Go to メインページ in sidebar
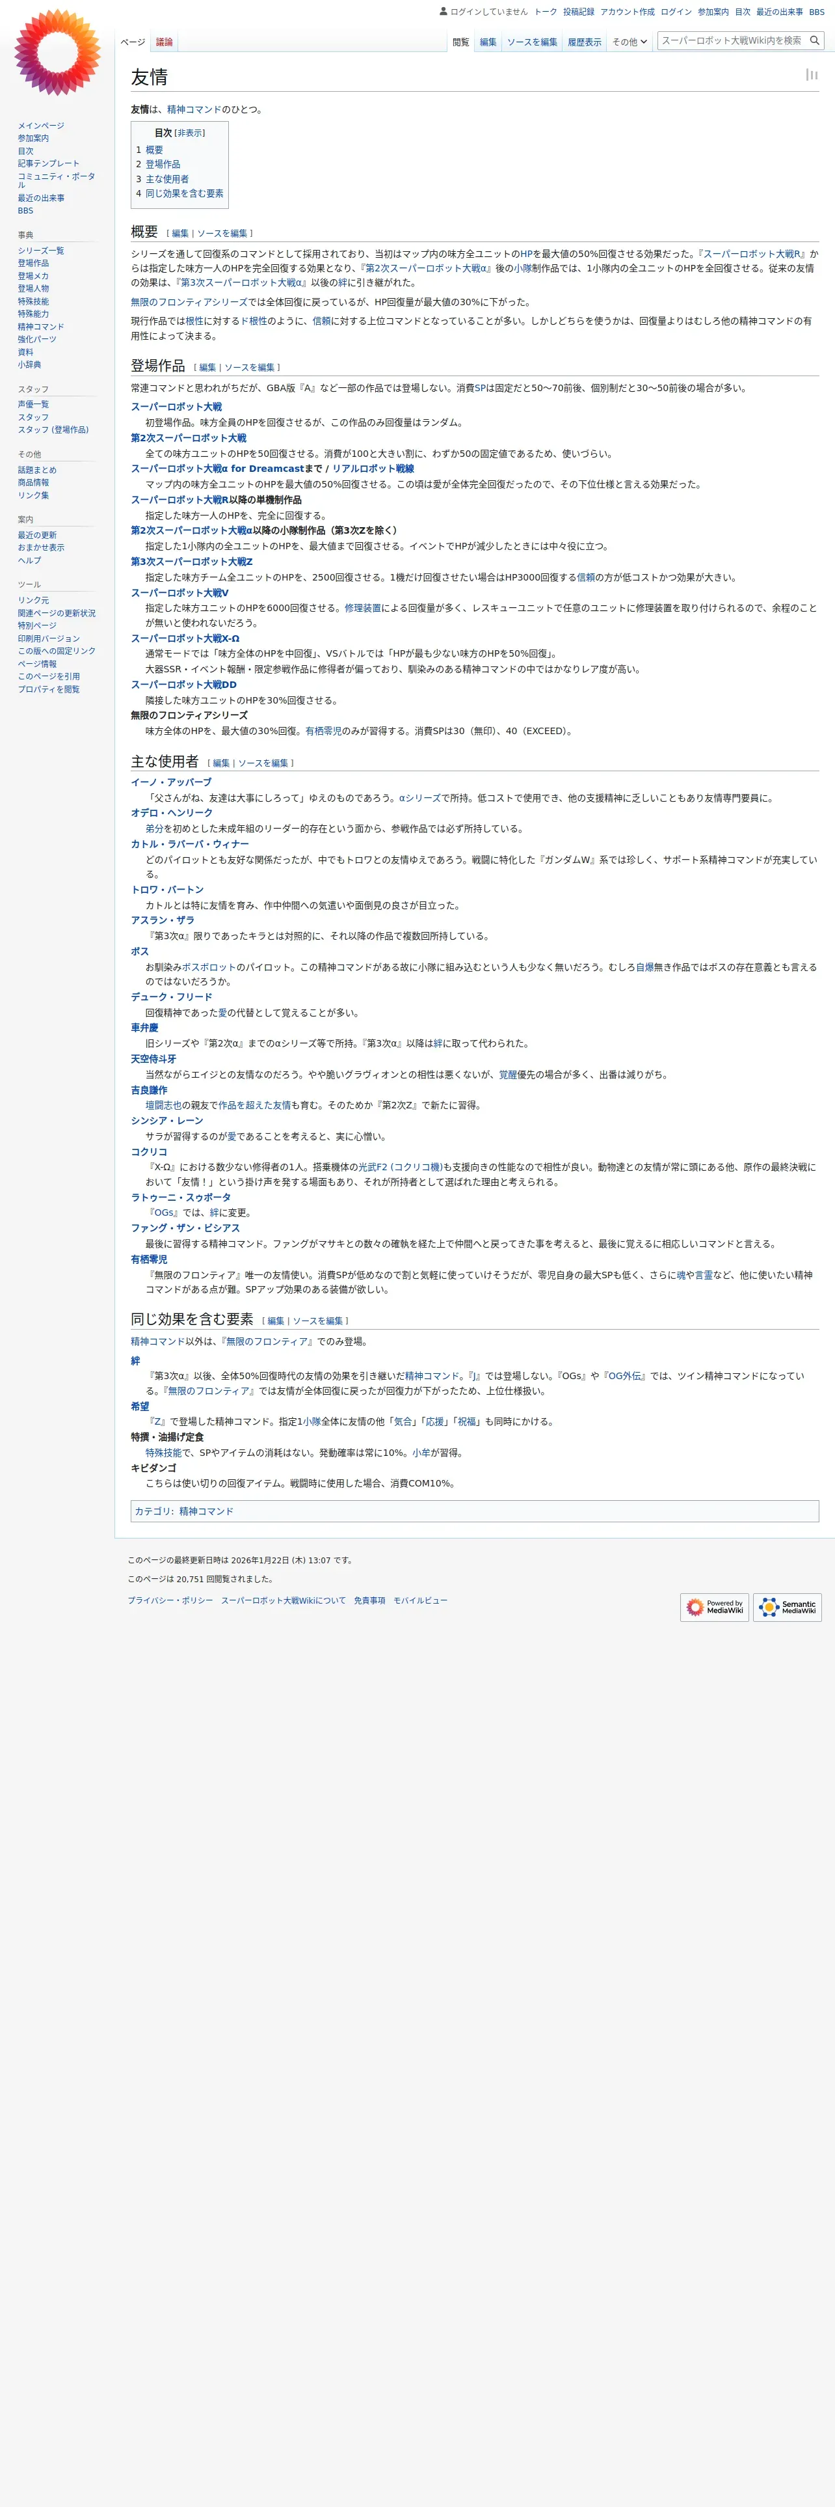 point(41,126)
